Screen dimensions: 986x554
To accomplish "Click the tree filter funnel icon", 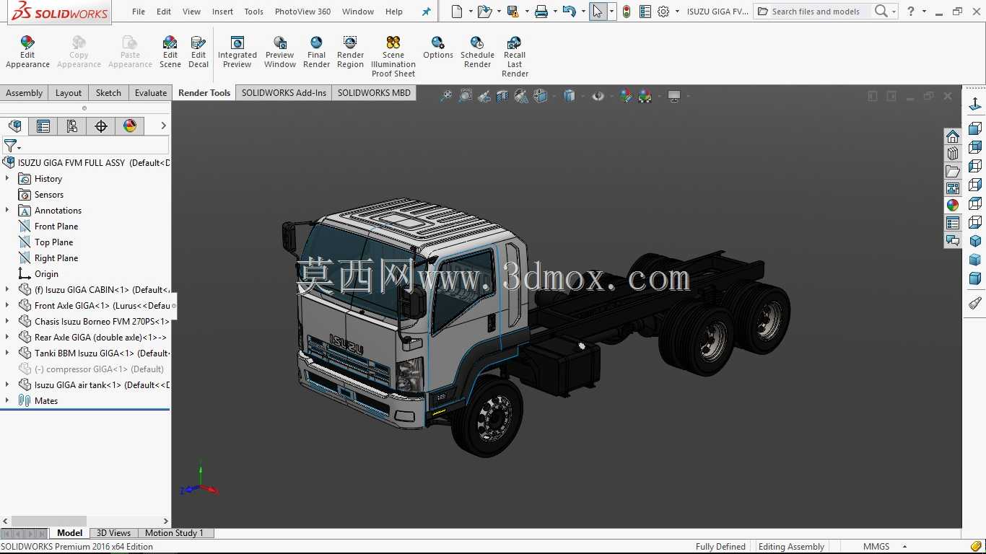I will click(10, 146).
